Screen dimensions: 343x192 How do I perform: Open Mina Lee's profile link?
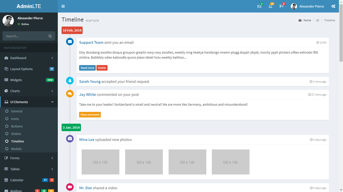pyautogui.click(x=87, y=139)
